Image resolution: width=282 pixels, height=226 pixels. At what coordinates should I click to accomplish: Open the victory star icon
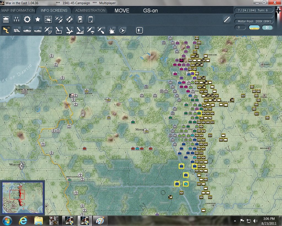click(x=37, y=19)
